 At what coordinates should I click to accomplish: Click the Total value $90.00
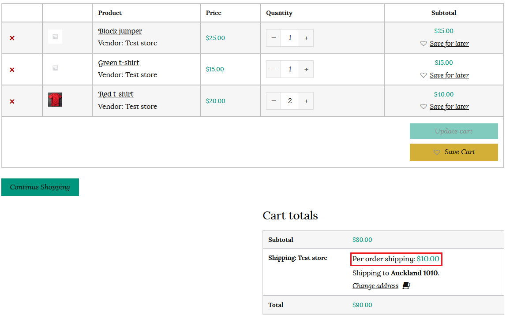[x=362, y=305]
